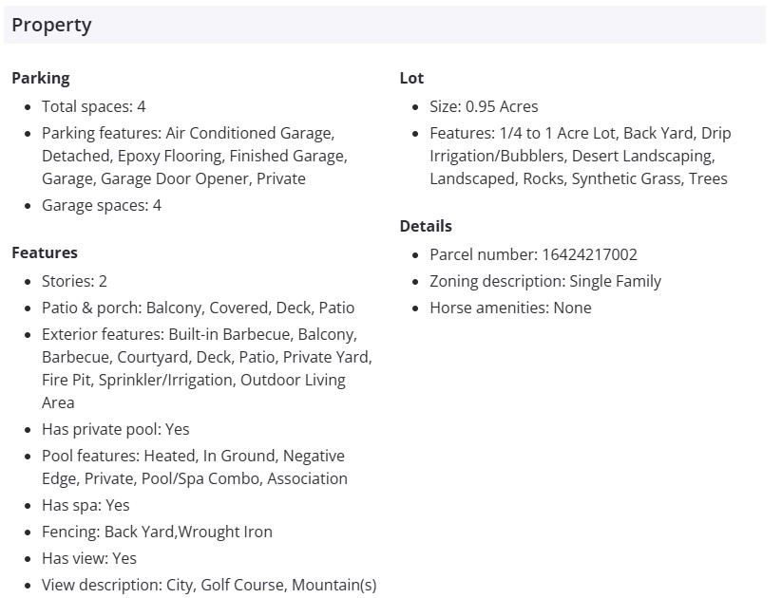Click the Zoning description: Single Family line
782x598 pixels.
545,281
